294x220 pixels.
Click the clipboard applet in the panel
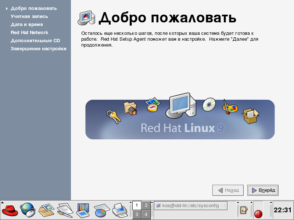243,210
